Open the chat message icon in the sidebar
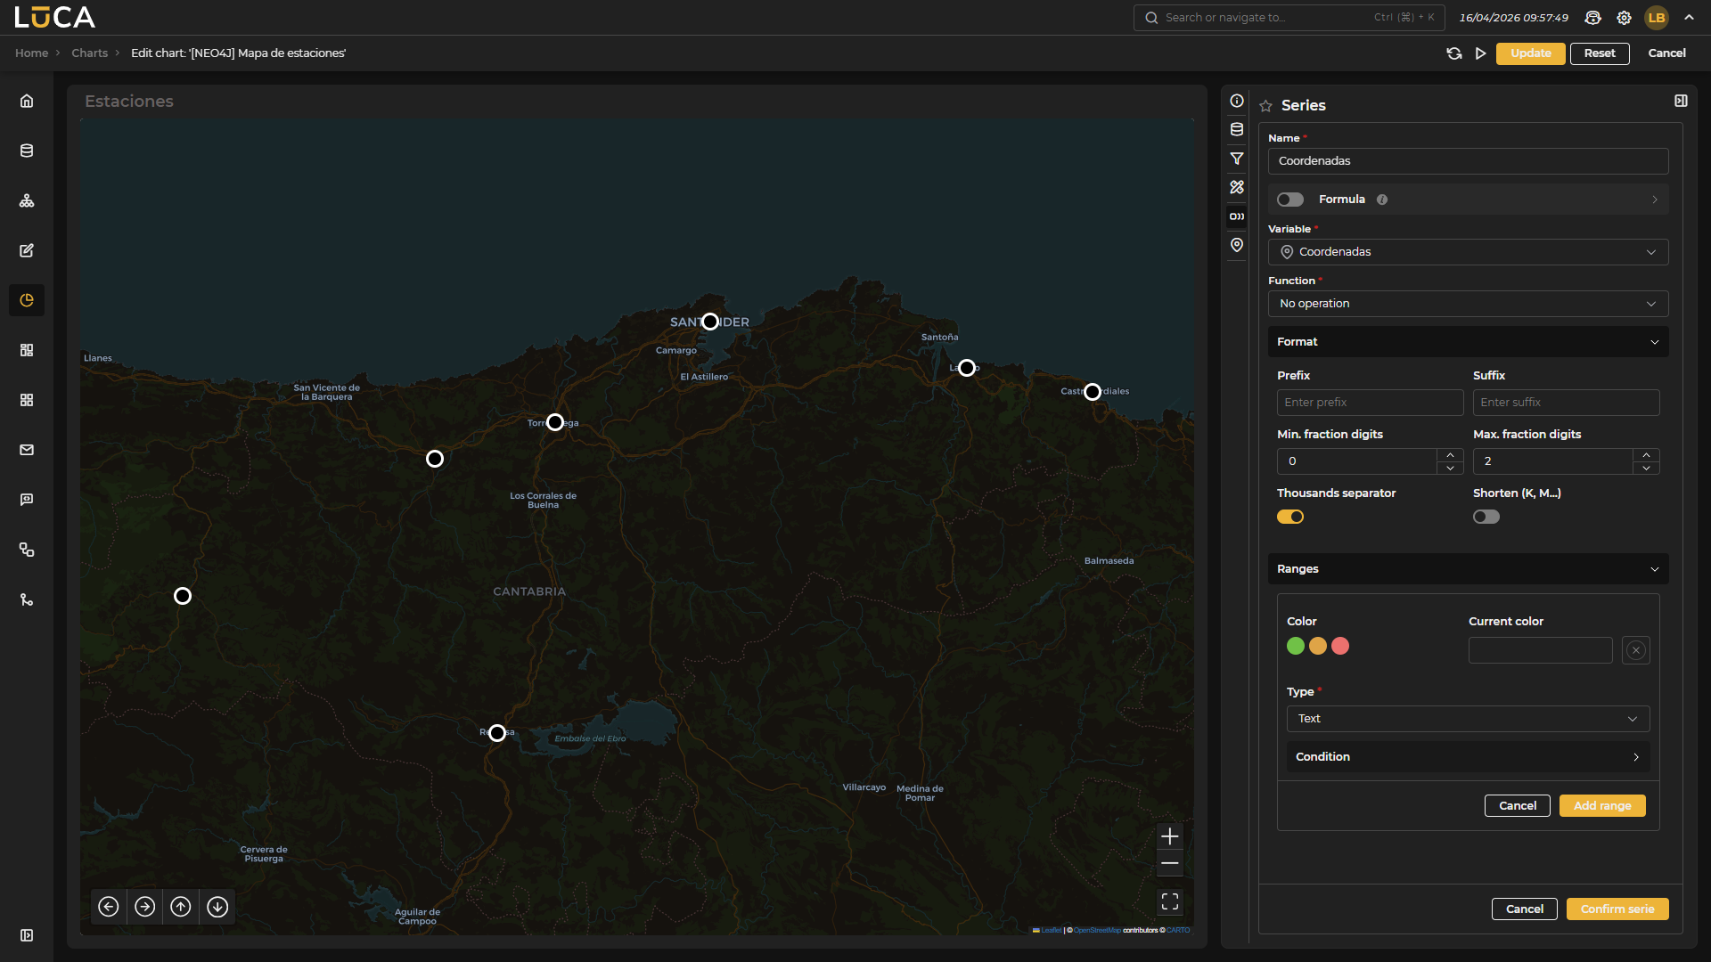Viewport: 1711px width, 962px height. click(27, 500)
